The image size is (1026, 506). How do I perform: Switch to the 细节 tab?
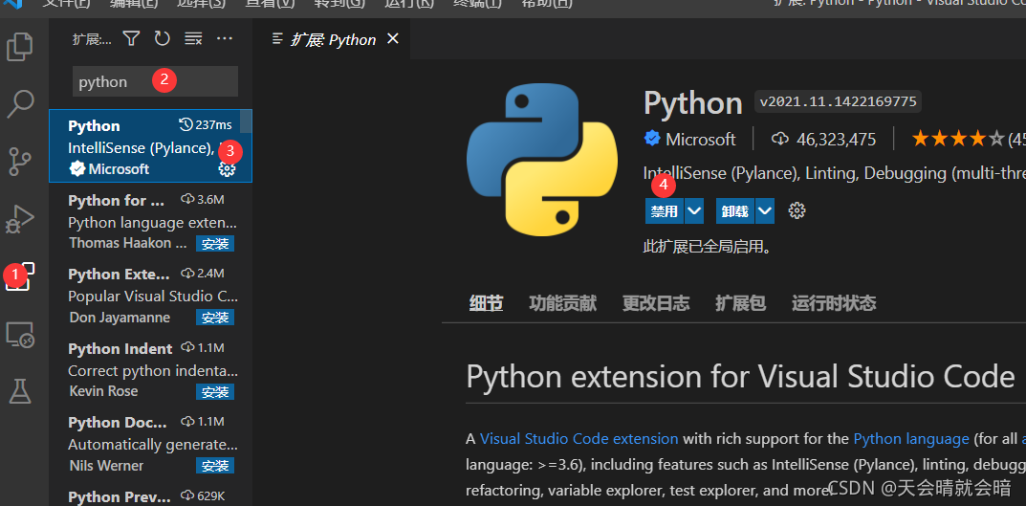click(486, 303)
